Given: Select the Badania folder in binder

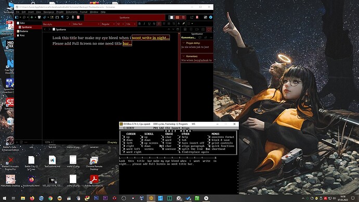Looking at the screenshot, I should (x=24, y=31).
